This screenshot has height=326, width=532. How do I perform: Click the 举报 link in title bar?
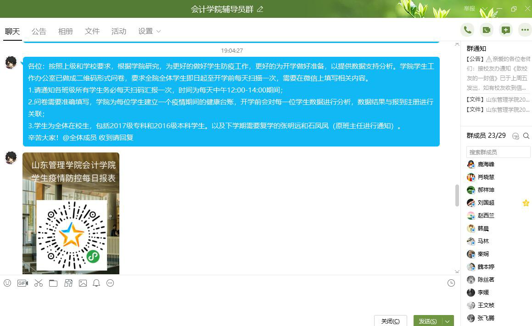tap(470, 8)
